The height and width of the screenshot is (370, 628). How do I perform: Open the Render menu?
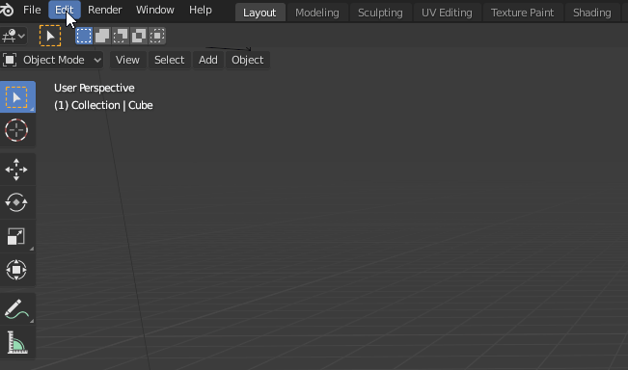point(104,10)
